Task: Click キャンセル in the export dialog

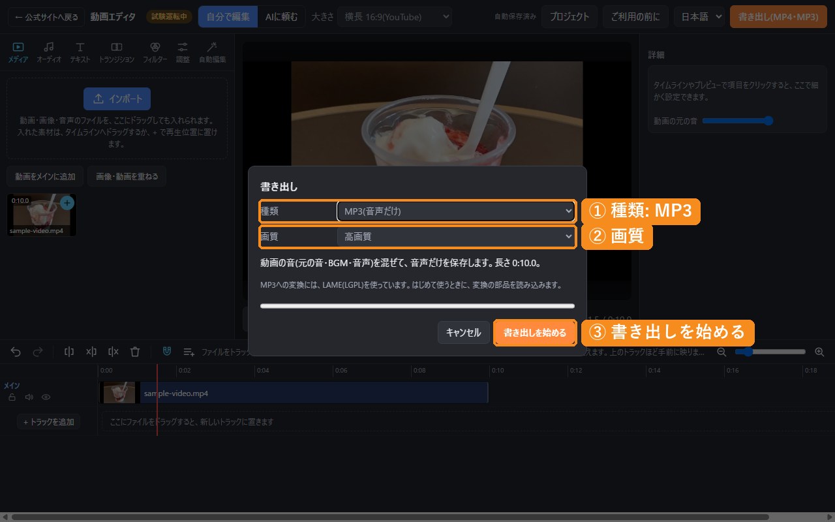Action: [x=463, y=333]
